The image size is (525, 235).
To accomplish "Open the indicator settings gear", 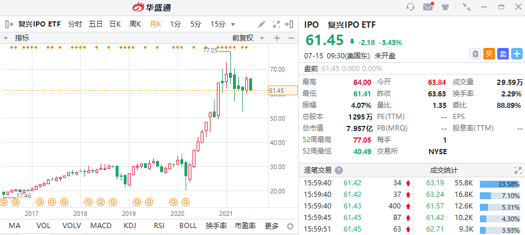I will point(290,226).
